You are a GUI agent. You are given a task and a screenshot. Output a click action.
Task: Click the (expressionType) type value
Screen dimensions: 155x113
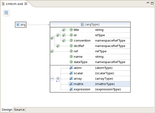(108, 89)
